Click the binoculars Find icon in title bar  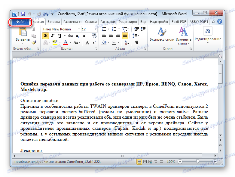point(46,14)
